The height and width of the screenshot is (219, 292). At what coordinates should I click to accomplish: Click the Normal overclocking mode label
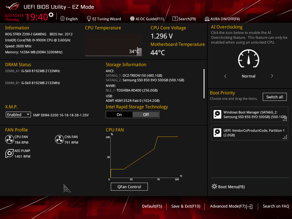[x=248, y=76]
